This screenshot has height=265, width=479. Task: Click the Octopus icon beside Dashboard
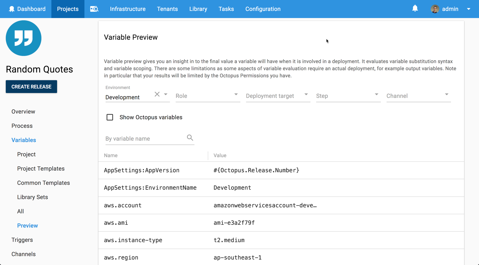tap(11, 9)
